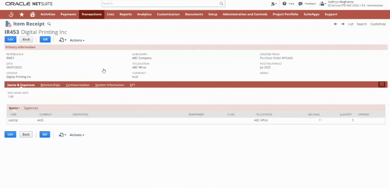Open the Search link at top right
The image size is (390, 188).
pos(362,24)
